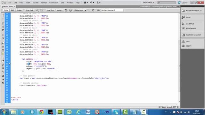
Task: Click the application bar search field
Action: pos(167,3)
